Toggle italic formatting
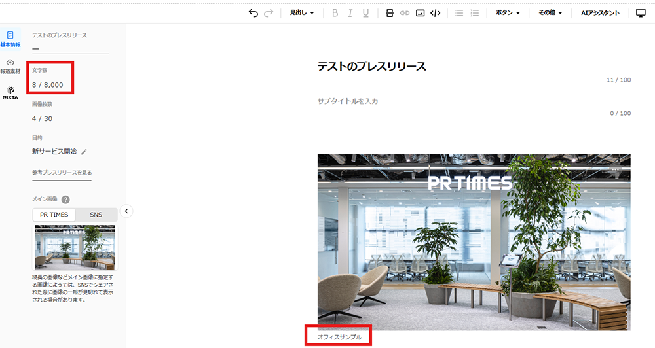Viewport: 655px width, 348px height. [350, 13]
